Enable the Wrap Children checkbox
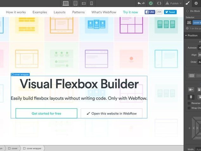The width and height of the screenshot is (201, 151). pos(189,108)
